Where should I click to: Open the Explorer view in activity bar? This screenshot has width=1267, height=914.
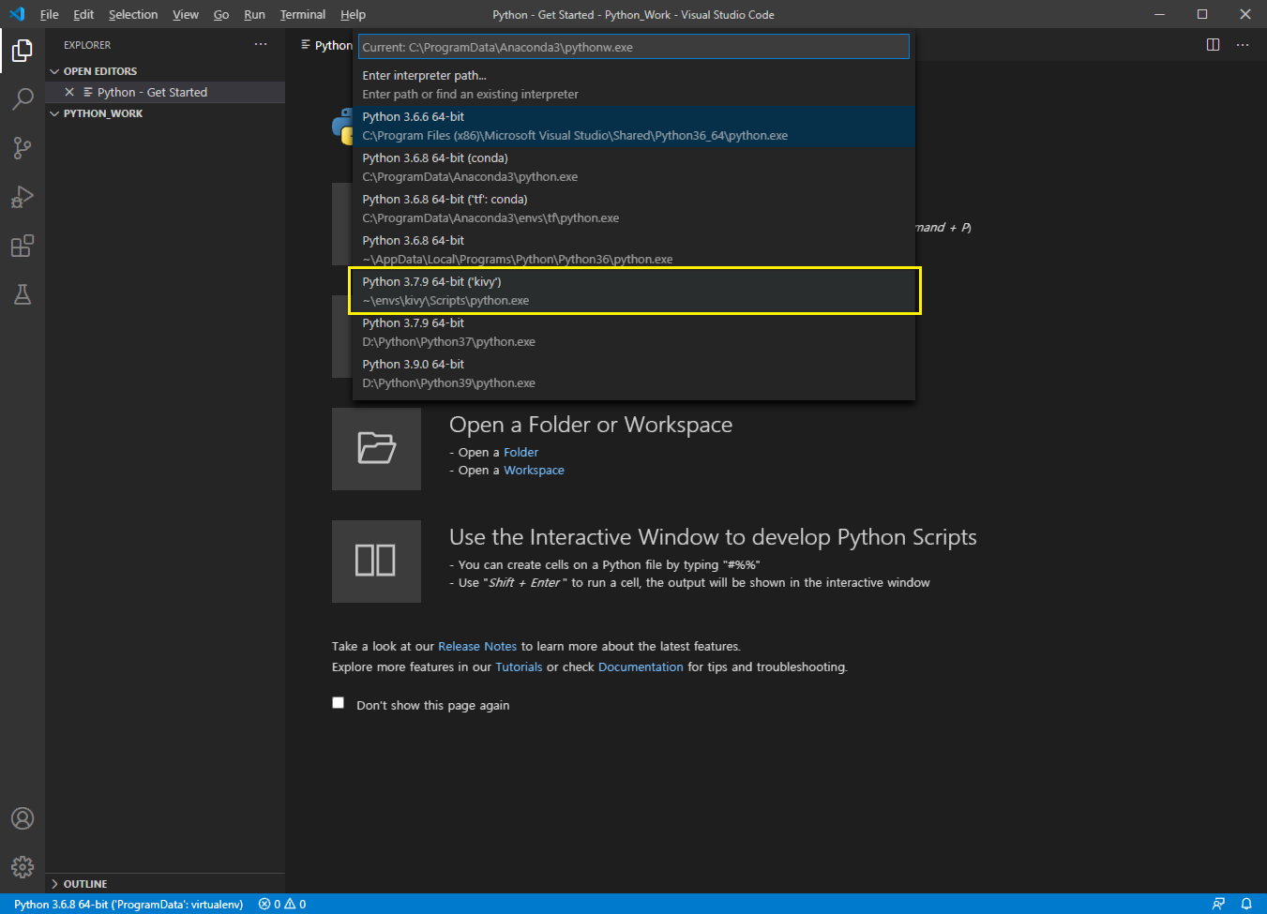click(x=23, y=50)
